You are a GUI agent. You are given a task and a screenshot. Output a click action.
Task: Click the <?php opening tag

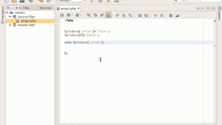(69, 20)
